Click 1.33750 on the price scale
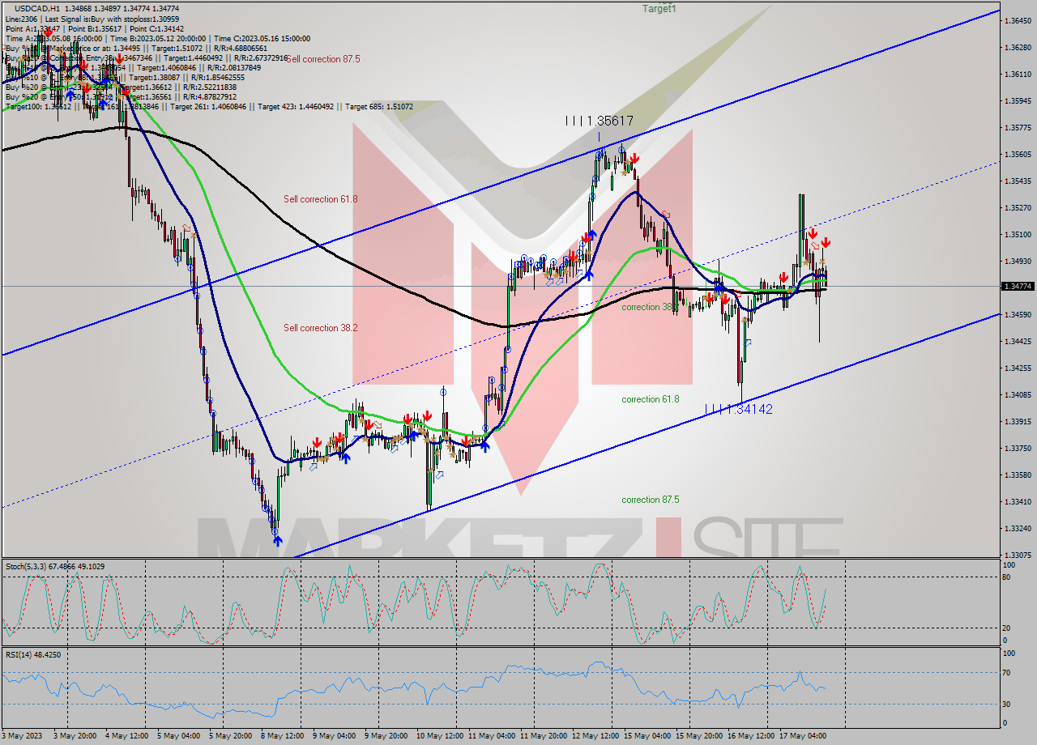The width and height of the screenshot is (1037, 745). (x=1018, y=448)
